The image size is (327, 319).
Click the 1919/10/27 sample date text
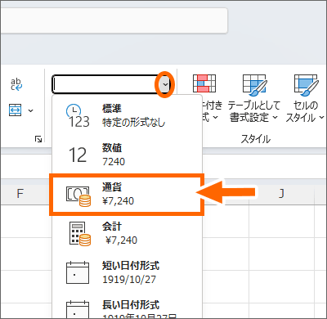129,280
